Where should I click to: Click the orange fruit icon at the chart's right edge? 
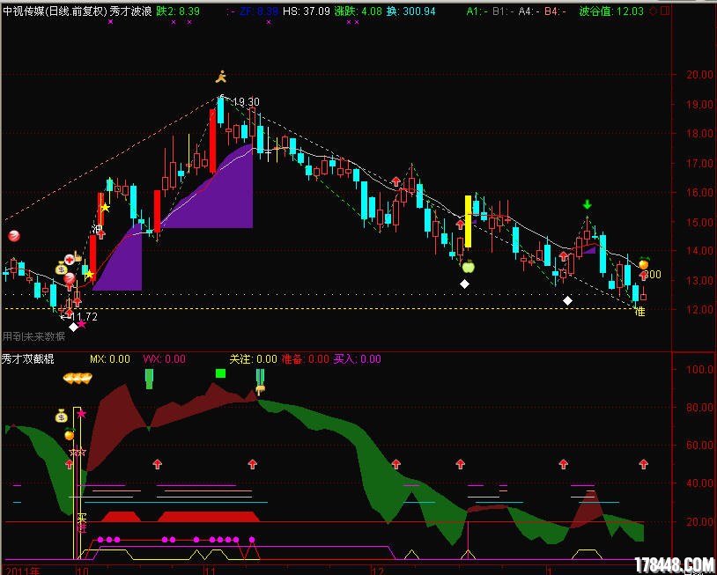(x=643, y=263)
